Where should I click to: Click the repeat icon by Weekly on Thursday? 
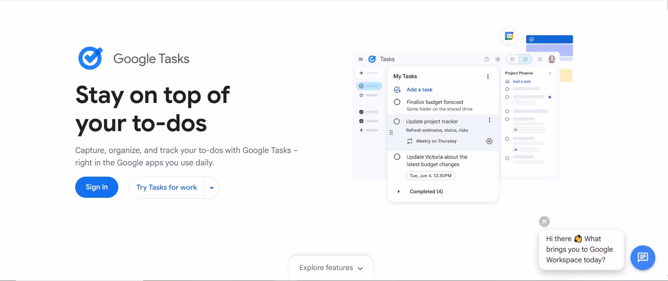pyautogui.click(x=410, y=141)
